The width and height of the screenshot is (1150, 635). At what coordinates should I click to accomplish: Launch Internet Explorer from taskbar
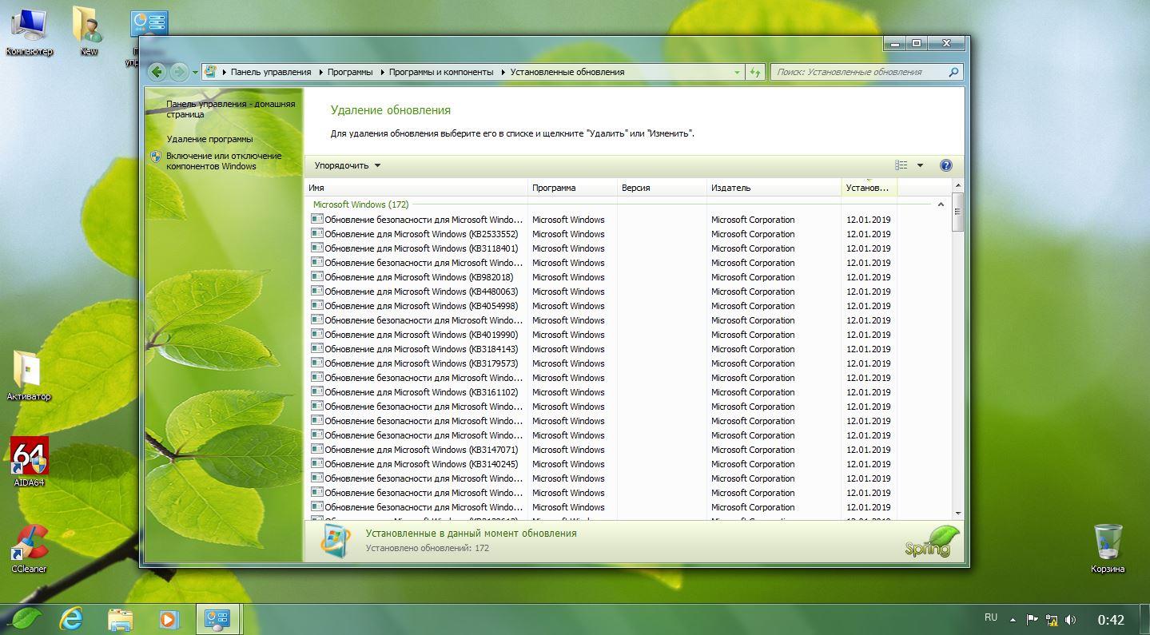72,618
